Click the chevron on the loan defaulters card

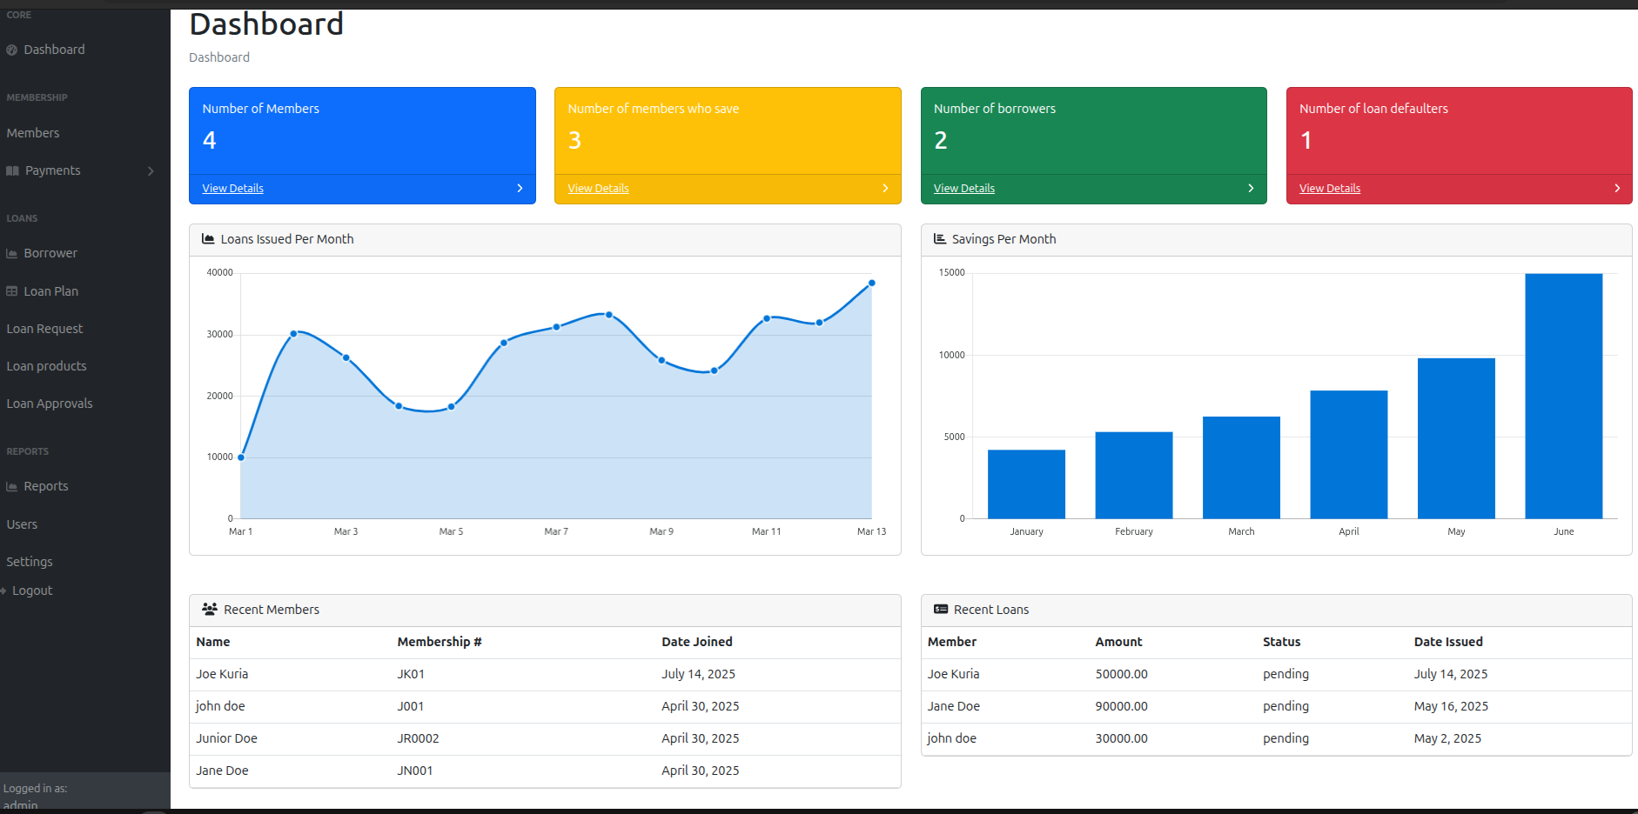pyautogui.click(x=1617, y=188)
